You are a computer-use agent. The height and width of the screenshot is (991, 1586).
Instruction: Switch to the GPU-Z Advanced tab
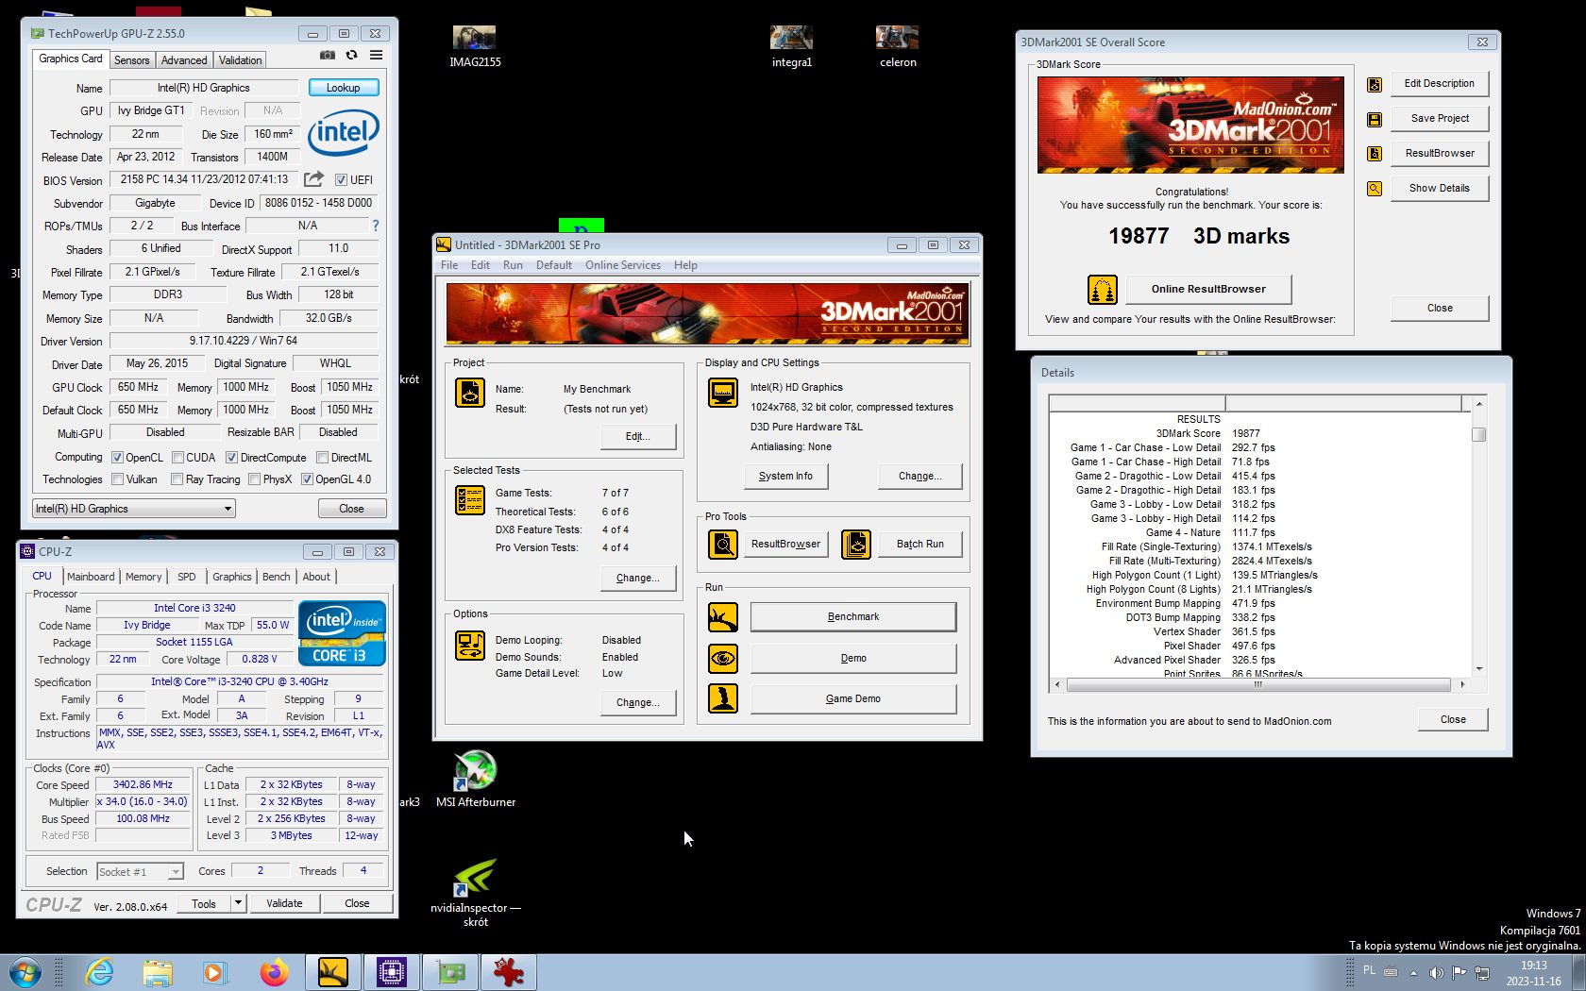pos(184,60)
